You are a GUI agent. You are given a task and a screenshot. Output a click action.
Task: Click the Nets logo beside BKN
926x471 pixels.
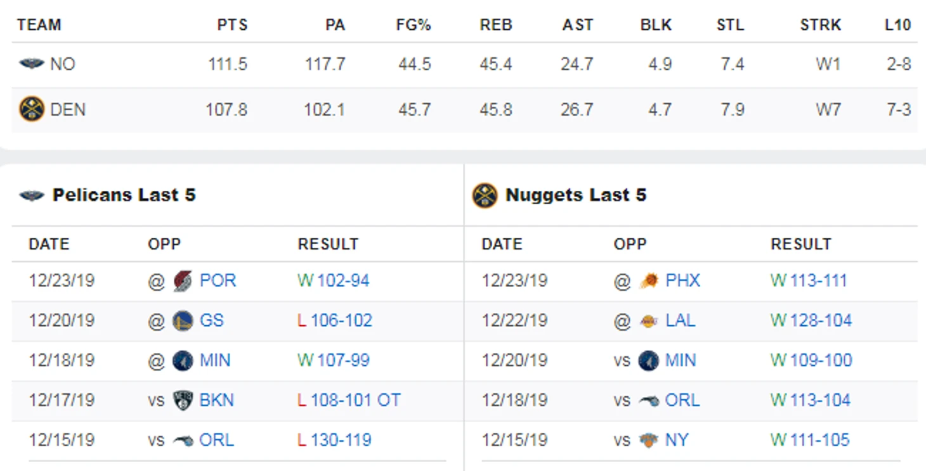[183, 401]
